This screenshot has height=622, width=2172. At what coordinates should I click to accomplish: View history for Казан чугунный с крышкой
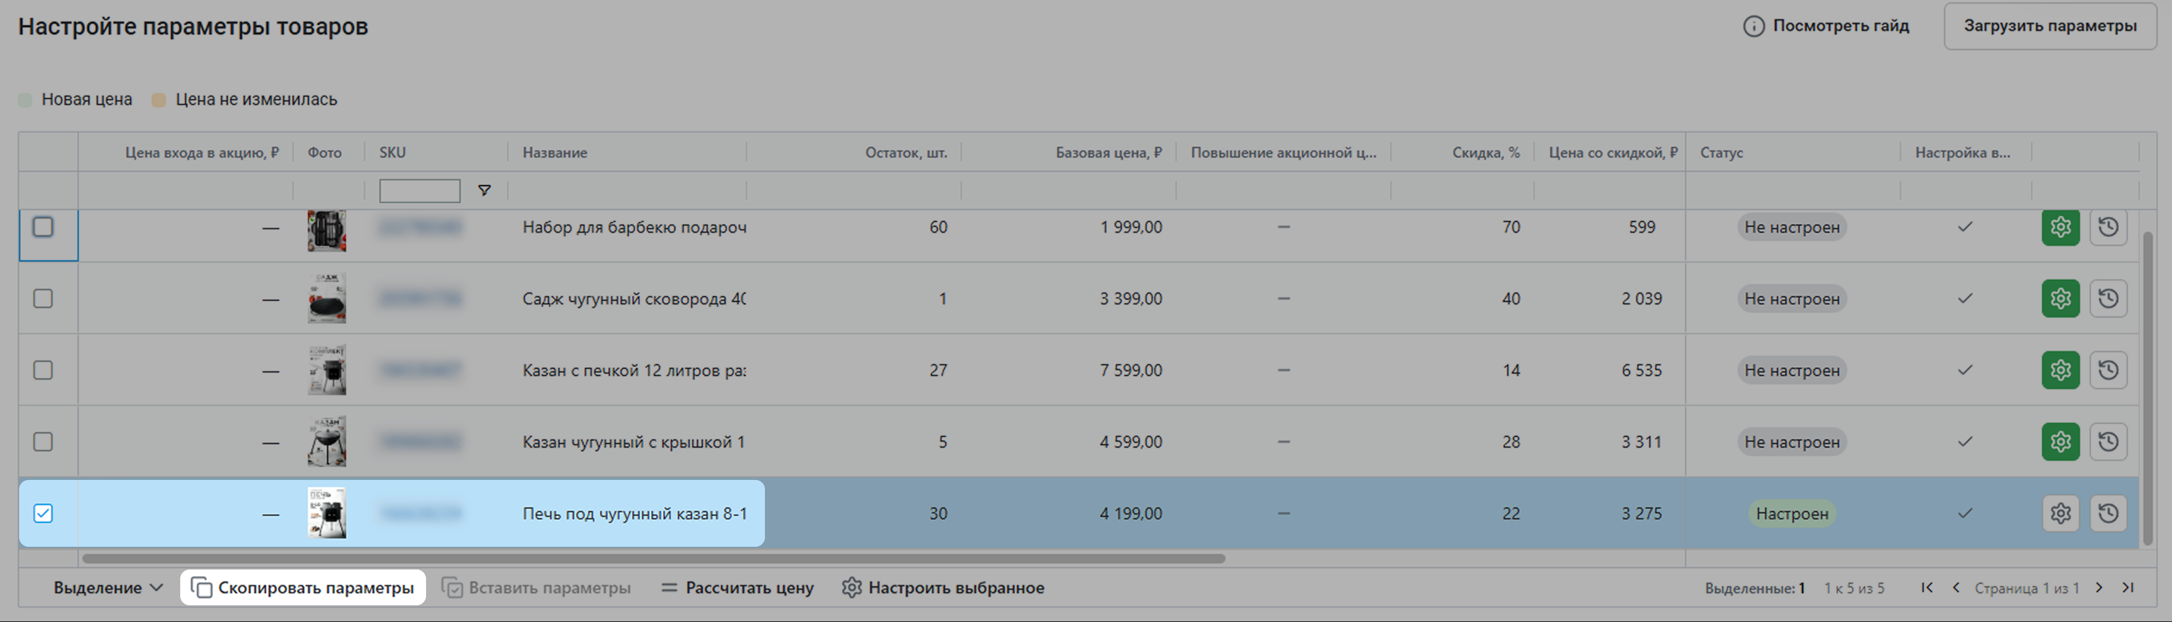2108,442
